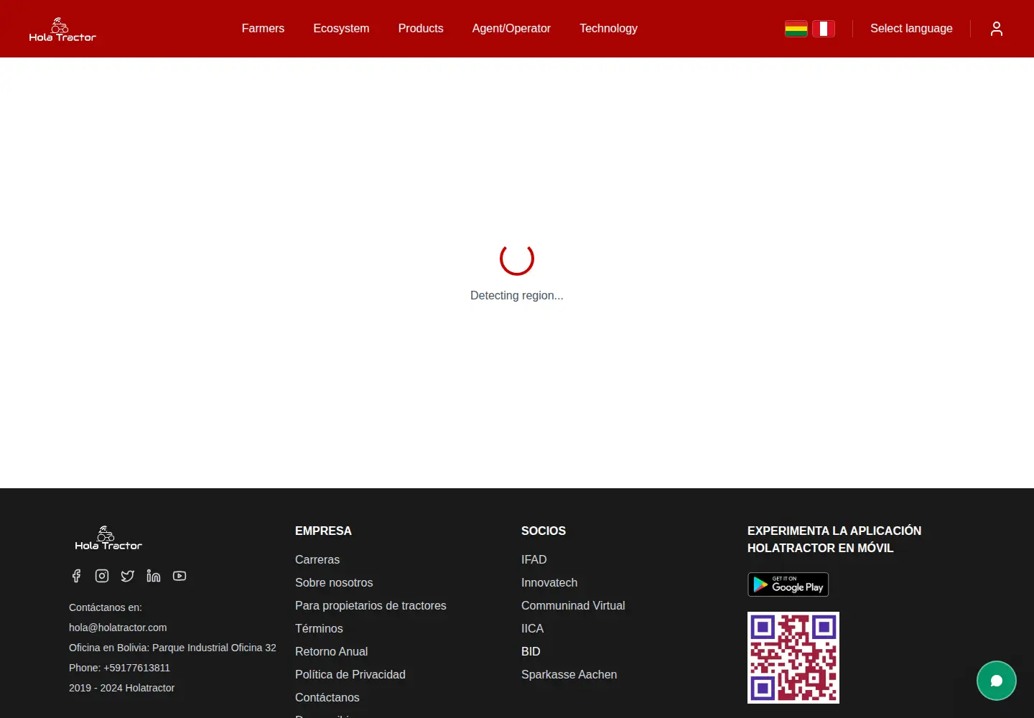Visit the IFAD partner link

click(x=534, y=559)
